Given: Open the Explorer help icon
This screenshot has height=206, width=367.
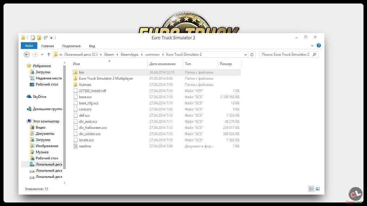Looking at the screenshot, I should (319, 46).
